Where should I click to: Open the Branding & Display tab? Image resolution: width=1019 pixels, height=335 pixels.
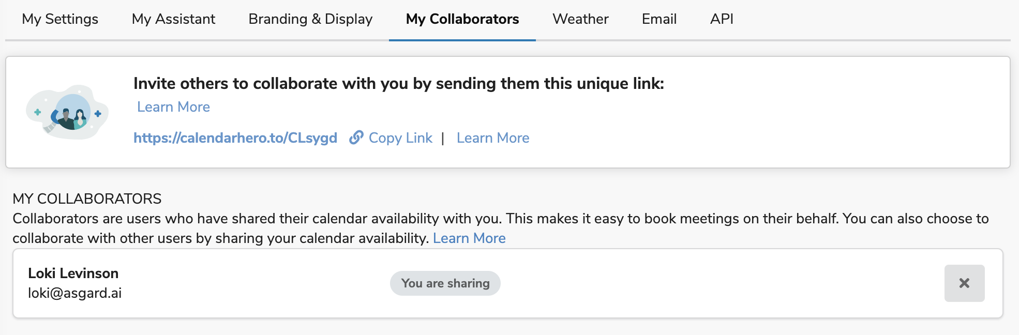[310, 19]
